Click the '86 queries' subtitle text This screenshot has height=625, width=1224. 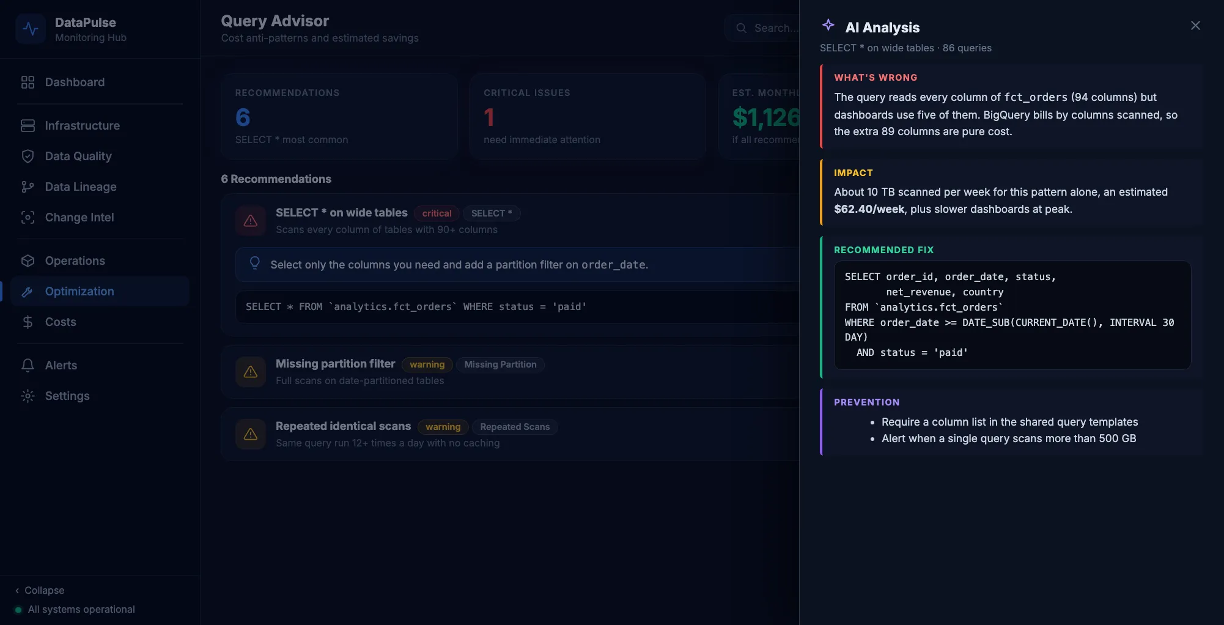point(967,48)
